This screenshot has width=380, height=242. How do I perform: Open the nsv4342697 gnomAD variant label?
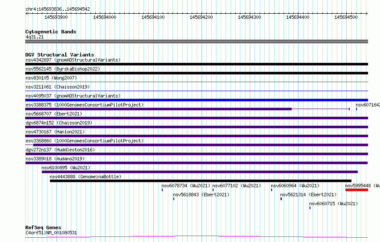coord(73,60)
